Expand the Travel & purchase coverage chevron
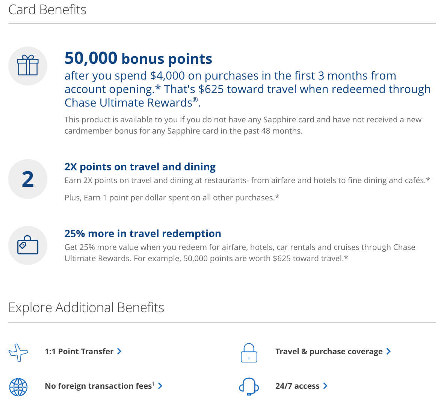Viewport: 447px width, 406px height. click(x=388, y=351)
